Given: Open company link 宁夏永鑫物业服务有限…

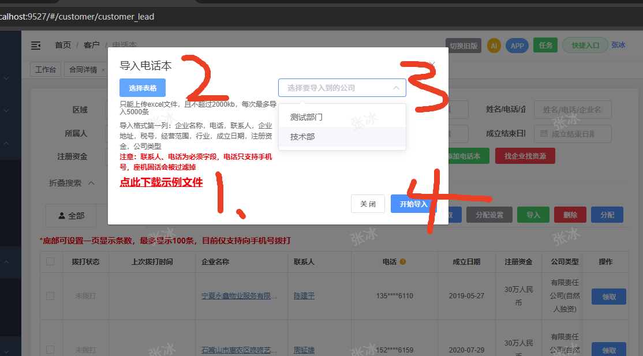Looking at the screenshot, I should 239,296.
